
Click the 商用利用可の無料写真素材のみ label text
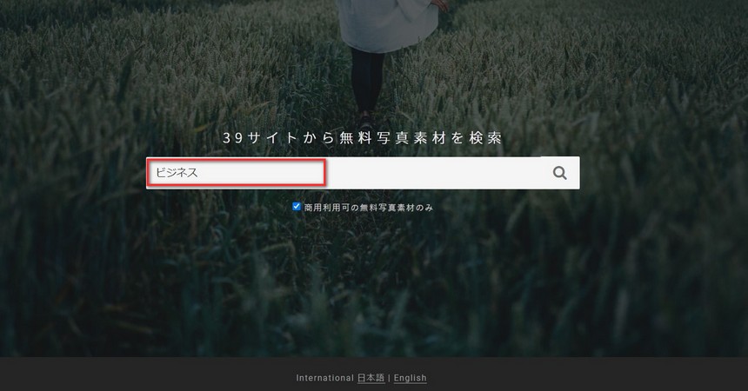coord(368,208)
